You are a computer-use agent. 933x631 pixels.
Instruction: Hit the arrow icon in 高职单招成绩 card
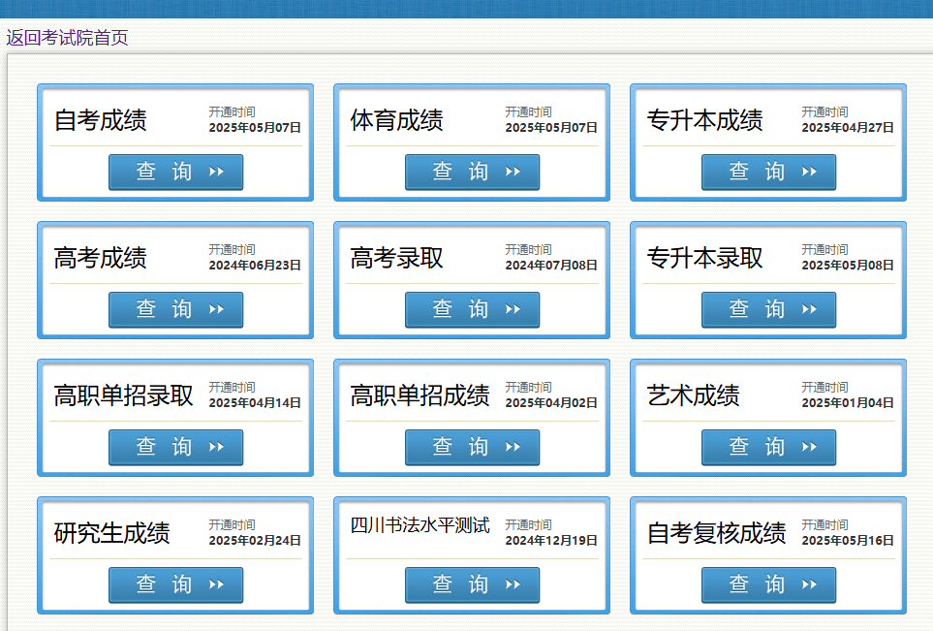513,447
